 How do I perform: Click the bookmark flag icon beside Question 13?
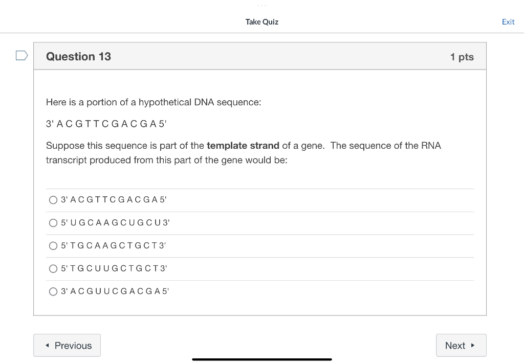point(21,55)
